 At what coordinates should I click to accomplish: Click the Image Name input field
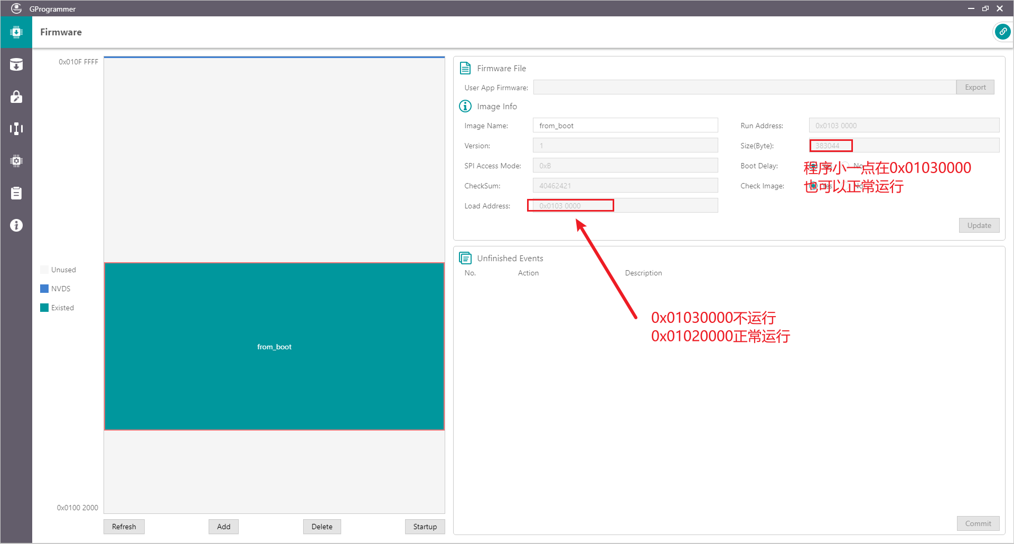click(625, 126)
